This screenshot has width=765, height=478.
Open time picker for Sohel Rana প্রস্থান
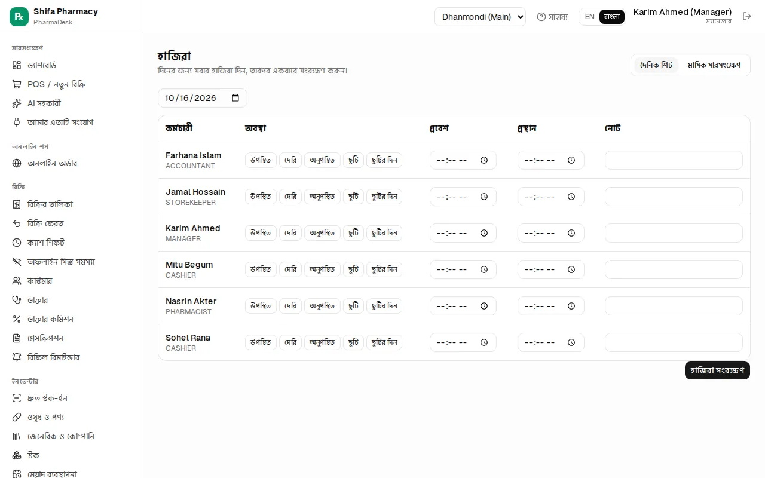[x=571, y=342]
